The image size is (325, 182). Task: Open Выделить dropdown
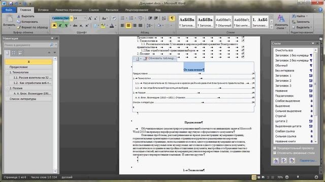(x=302, y=27)
